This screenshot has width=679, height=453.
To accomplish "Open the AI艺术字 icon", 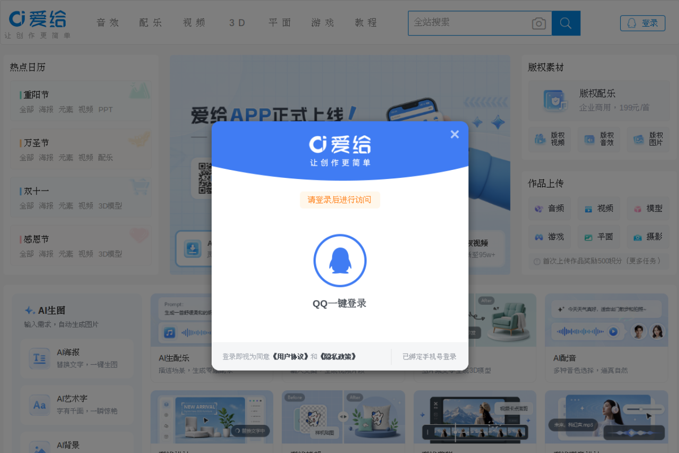I will [40, 405].
